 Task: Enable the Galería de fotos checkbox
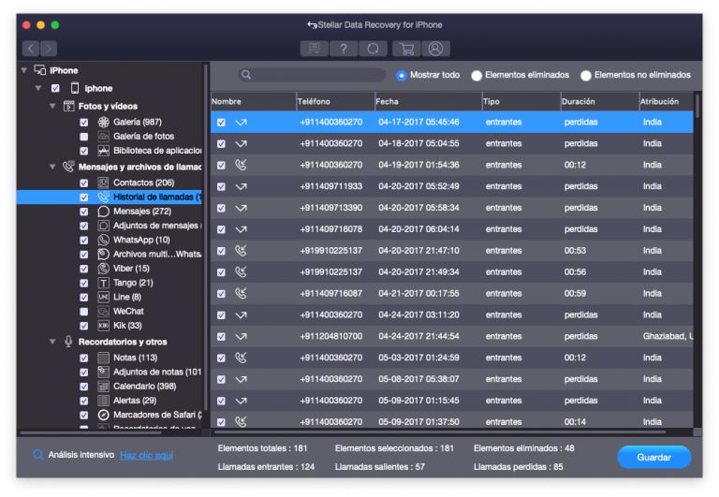coord(84,137)
